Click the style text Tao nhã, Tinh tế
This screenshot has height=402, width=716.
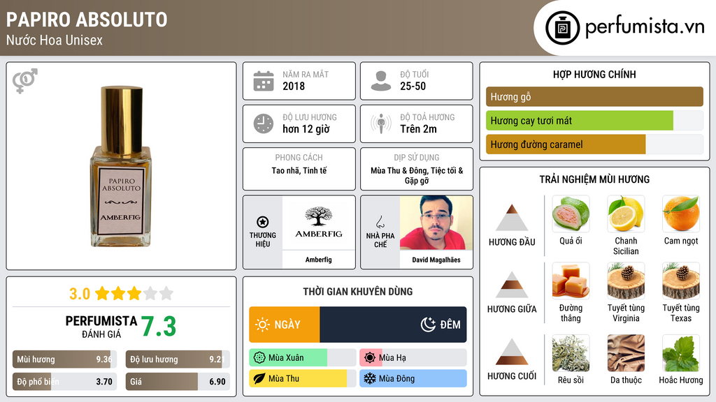(x=299, y=170)
